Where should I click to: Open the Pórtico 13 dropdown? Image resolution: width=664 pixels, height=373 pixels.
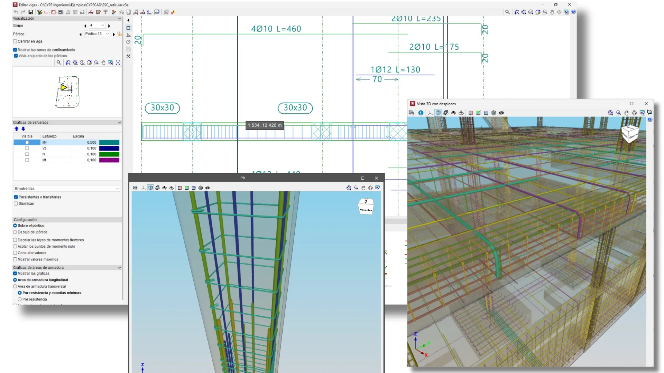coord(97,34)
